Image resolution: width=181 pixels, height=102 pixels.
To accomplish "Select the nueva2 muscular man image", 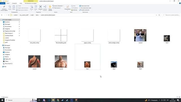I will (61, 61).
